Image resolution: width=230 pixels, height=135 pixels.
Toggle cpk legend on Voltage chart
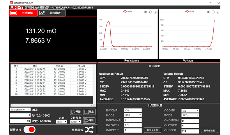point(190,11)
